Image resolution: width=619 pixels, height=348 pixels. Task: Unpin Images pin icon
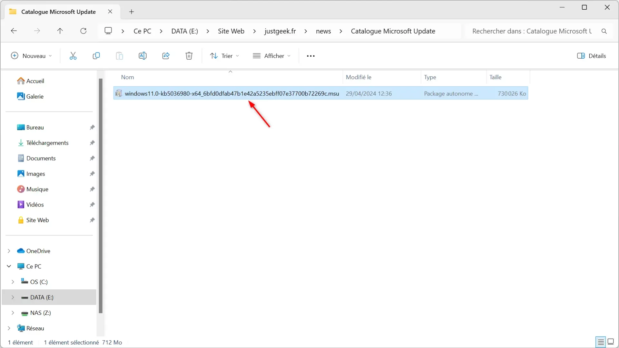92,174
